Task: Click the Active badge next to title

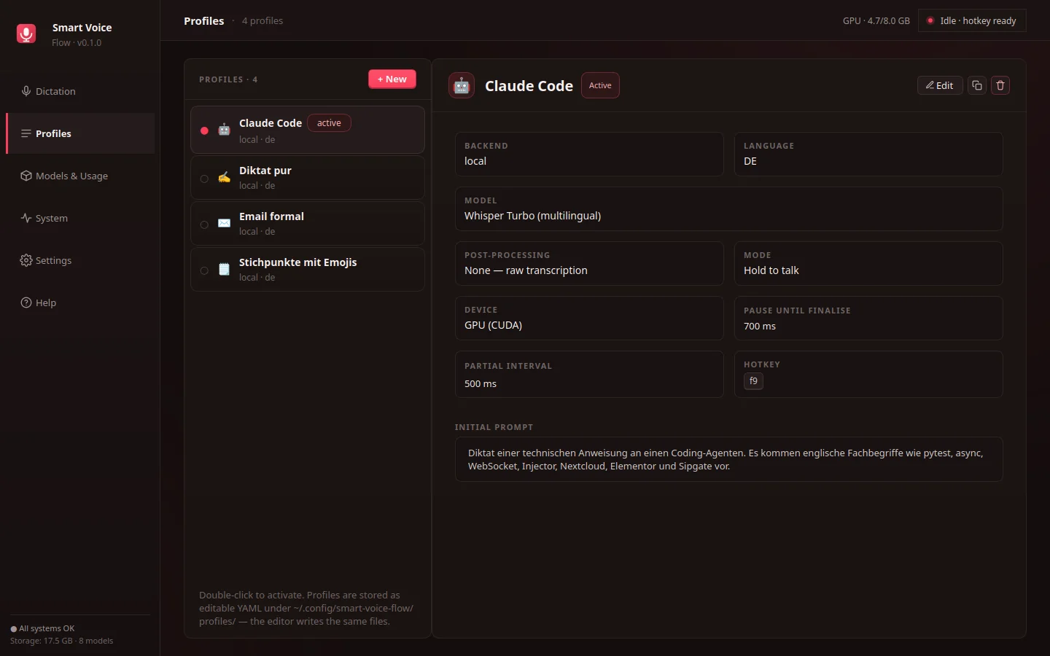Action: pyautogui.click(x=600, y=85)
